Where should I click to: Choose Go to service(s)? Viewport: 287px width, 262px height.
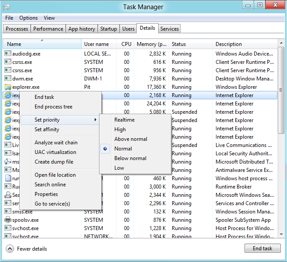[x=52, y=204]
